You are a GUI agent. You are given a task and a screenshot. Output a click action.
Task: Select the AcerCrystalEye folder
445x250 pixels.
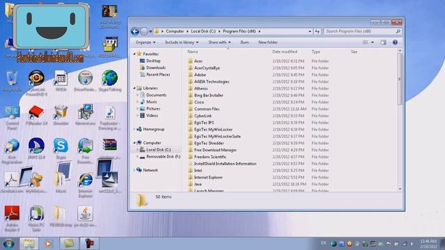click(x=207, y=68)
